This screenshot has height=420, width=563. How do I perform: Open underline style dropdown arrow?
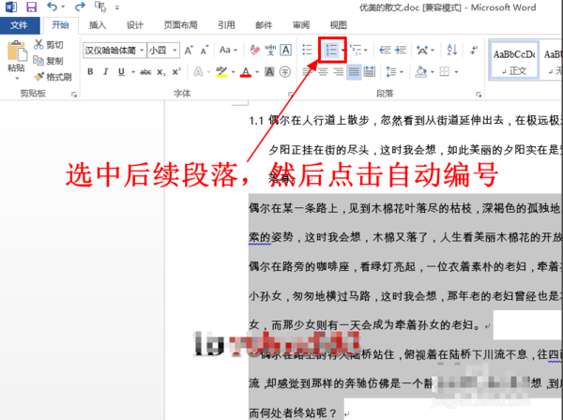(133, 72)
